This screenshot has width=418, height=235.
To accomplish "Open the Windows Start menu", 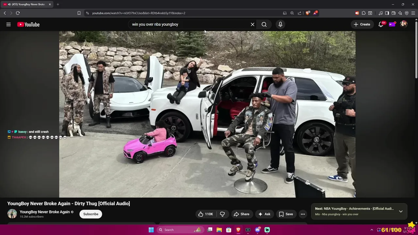I will click(x=151, y=230).
